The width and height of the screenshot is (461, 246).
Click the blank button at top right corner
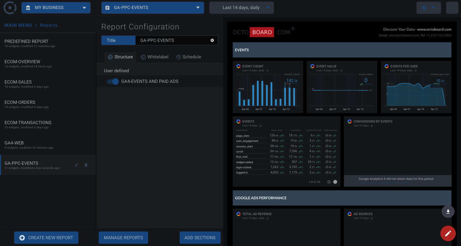point(452,8)
